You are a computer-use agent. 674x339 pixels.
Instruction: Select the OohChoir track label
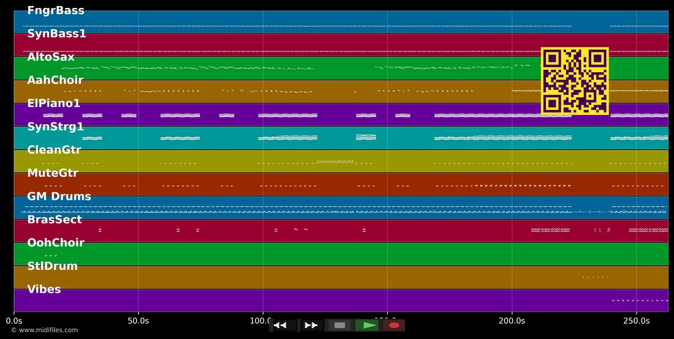point(56,243)
